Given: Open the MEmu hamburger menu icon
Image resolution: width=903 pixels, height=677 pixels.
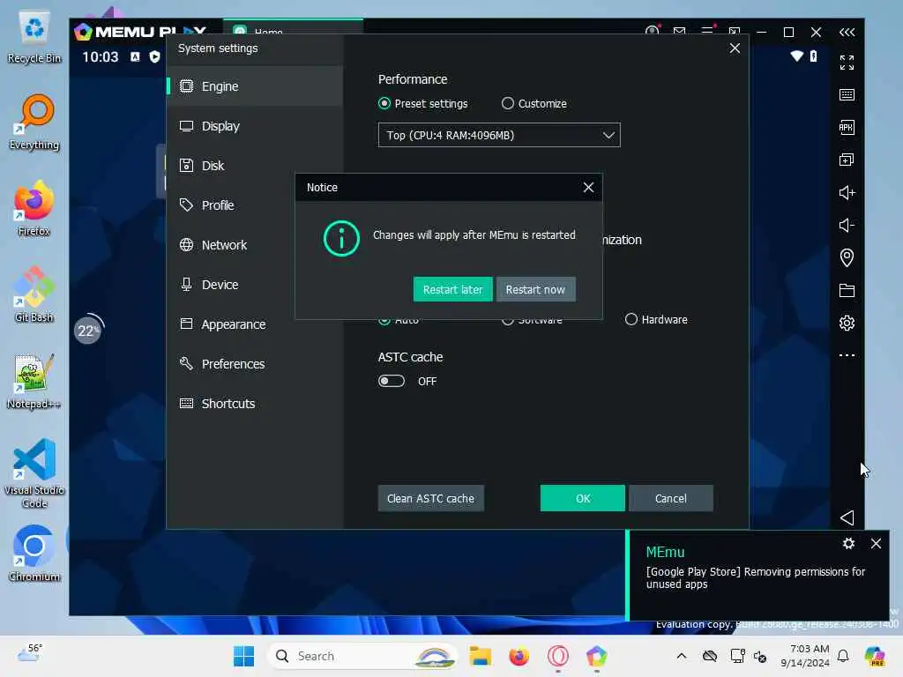Looking at the screenshot, I should [x=707, y=31].
